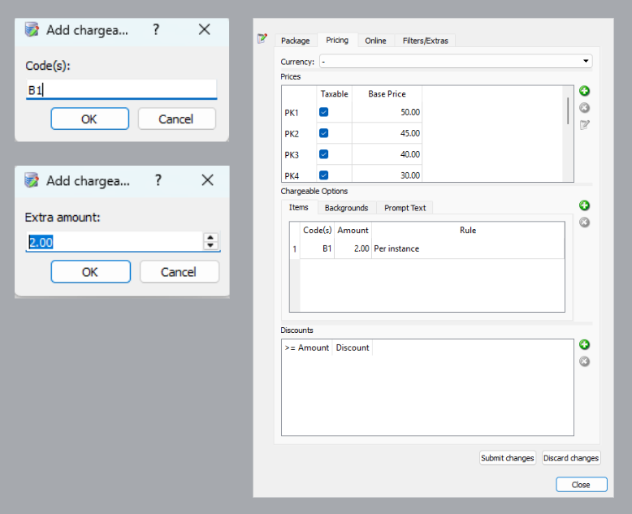Screen dimensions: 632x514
Task: Open the Currency dropdown
Action: [455, 62]
